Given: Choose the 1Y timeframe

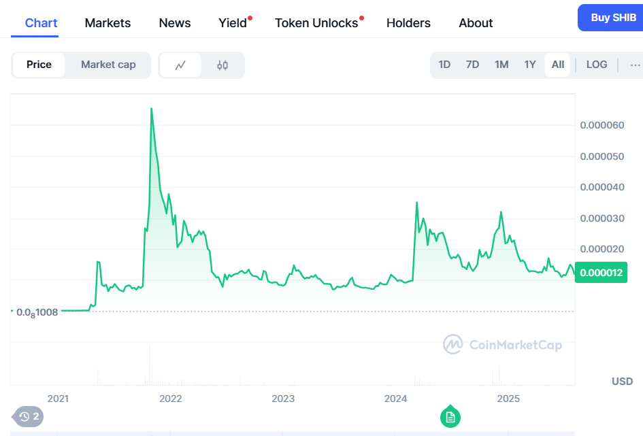Looking at the screenshot, I should click(530, 64).
